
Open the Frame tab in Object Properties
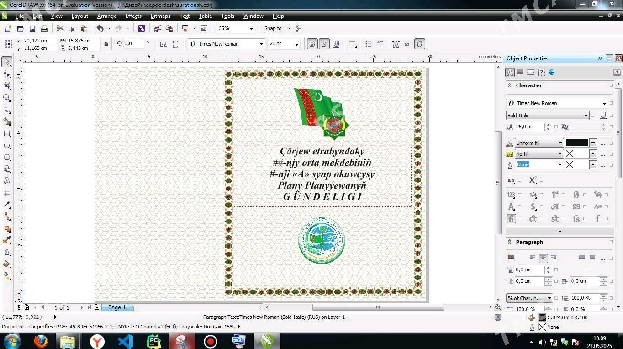[531, 72]
